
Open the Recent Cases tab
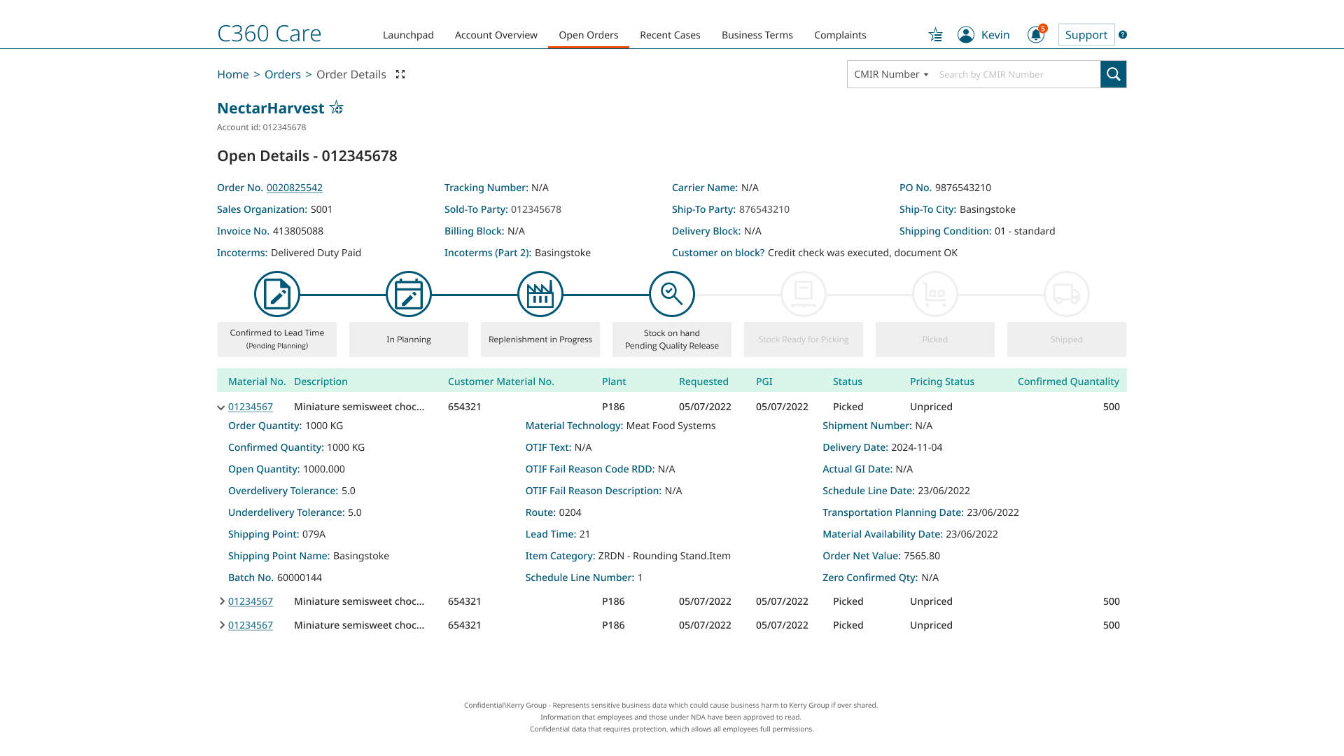pos(670,35)
